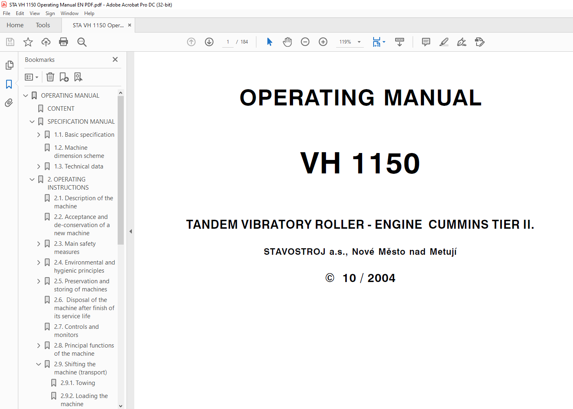Find current bookmark icon
The width and height of the screenshot is (573, 409).
pyautogui.click(x=78, y=77)
